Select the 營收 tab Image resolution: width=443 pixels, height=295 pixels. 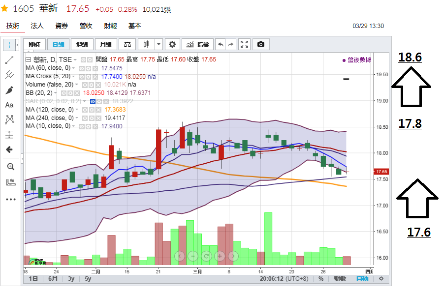pos(86,26)
